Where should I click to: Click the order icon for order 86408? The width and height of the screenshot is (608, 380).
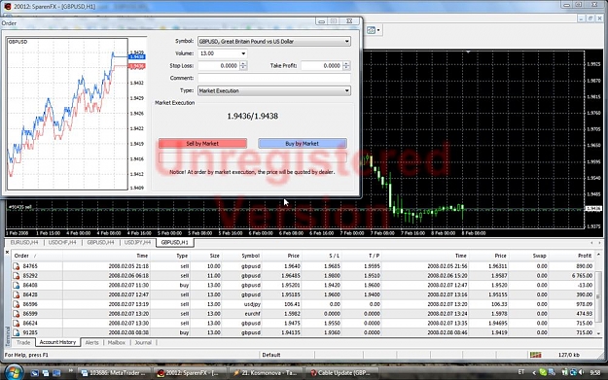coord(17,285)
